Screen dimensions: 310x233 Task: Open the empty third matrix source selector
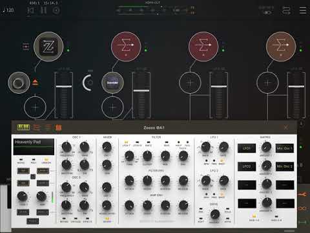click(x=247, y=185)
